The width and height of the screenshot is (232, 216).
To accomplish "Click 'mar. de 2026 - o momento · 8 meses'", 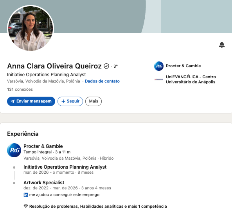I will pos(58,173).
